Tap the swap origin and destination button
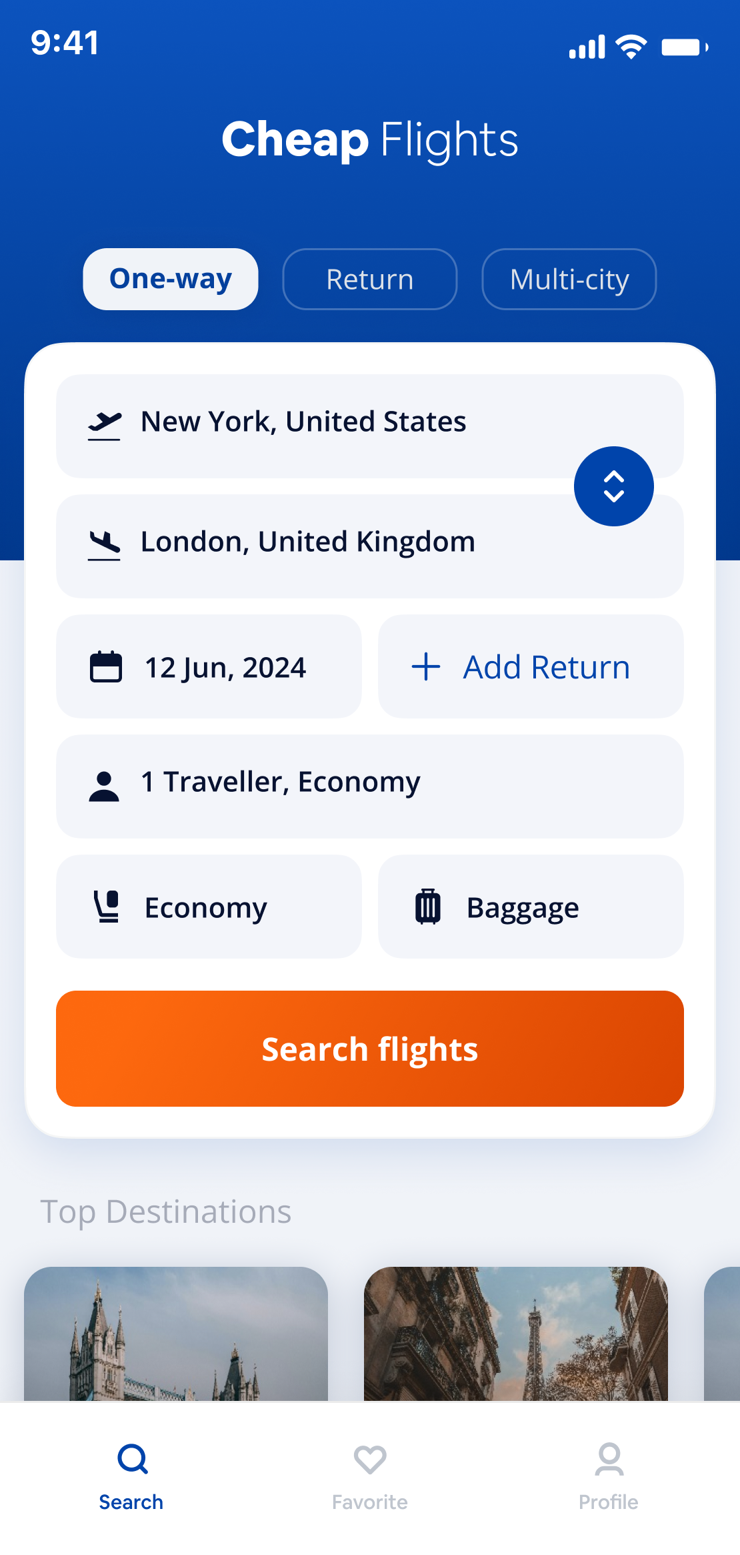This screenshot has width=740, height=1555. click(x=613, y=486)
